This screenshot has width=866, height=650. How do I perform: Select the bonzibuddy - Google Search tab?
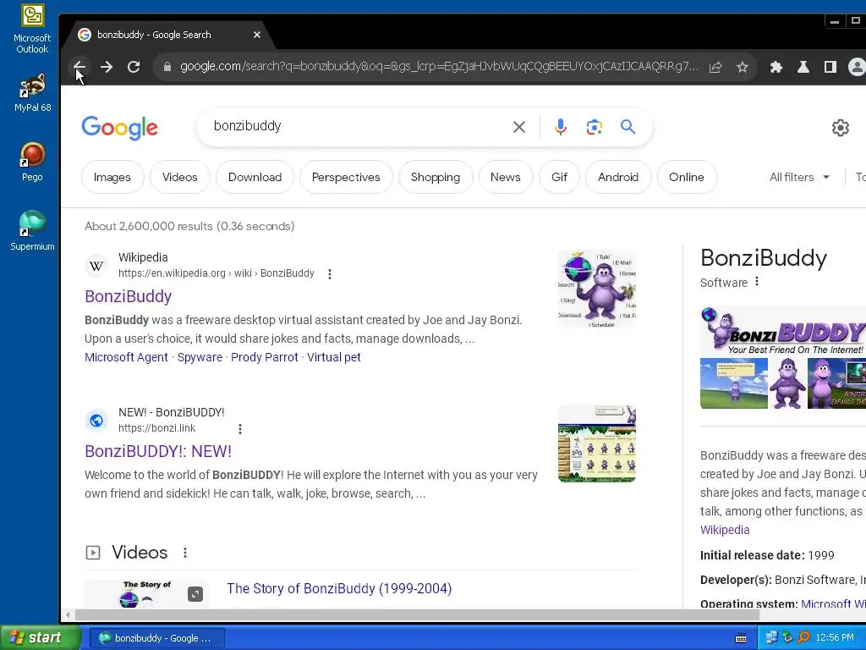pyautogui.click(x=166, y=35)
